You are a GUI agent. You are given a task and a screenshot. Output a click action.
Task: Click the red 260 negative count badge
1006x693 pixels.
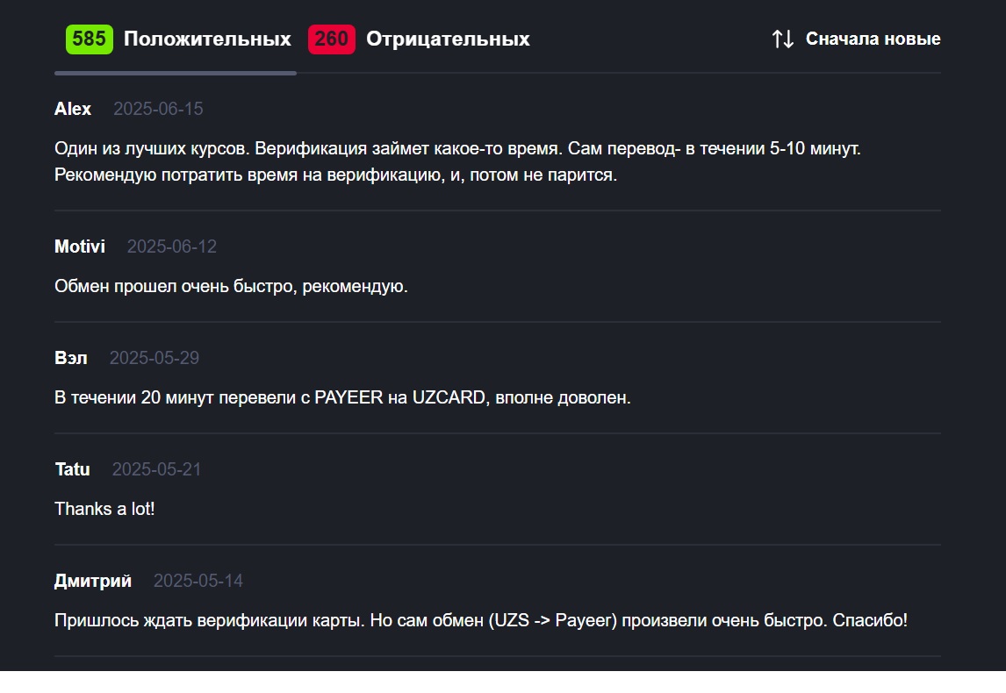tap(332, 39)
